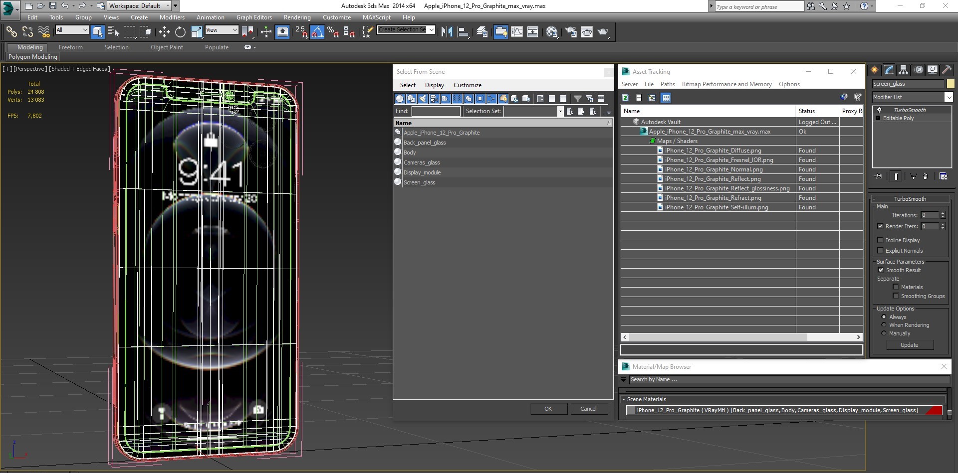Select the Select and Link tool
Screen dimensions: 958x473
(11, 32)
